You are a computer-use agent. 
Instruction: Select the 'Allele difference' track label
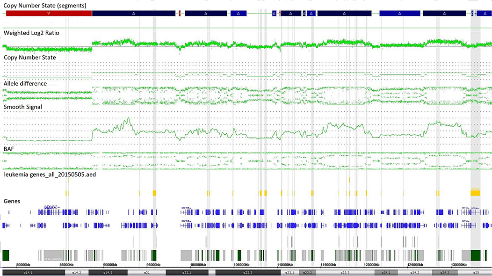tap(25, 84)
